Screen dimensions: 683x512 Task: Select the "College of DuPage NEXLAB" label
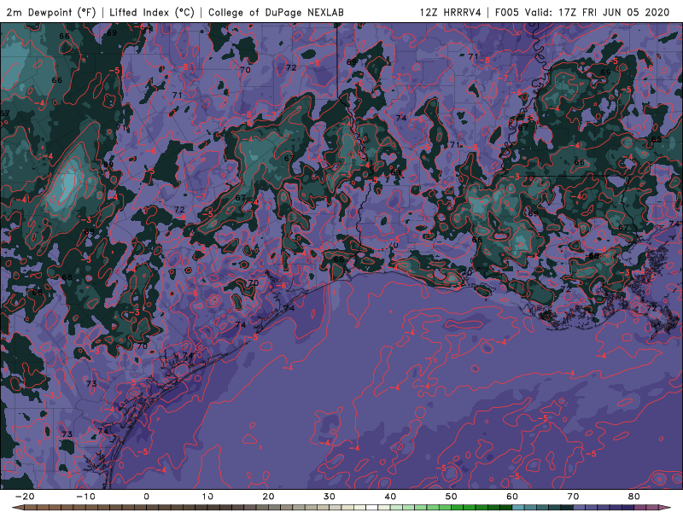[x=276, y=13]
